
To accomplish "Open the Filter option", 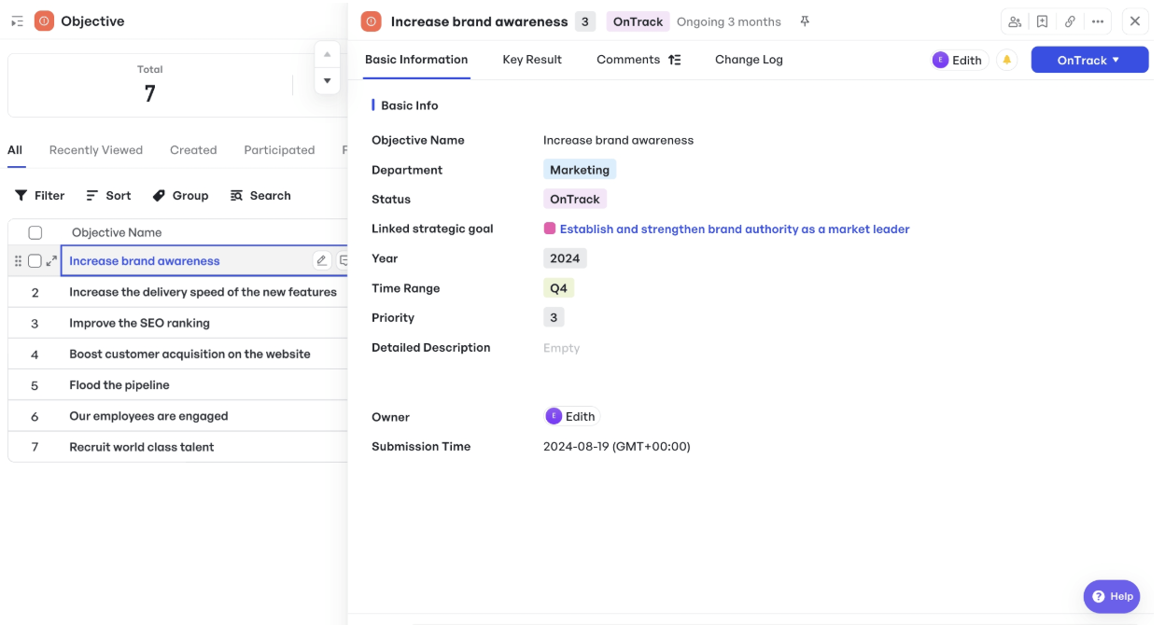I will click(40, 196).
